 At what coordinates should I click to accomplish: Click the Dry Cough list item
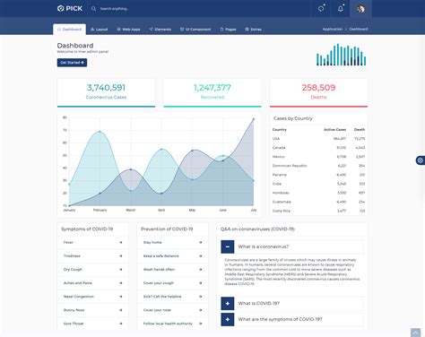point(93,270)
